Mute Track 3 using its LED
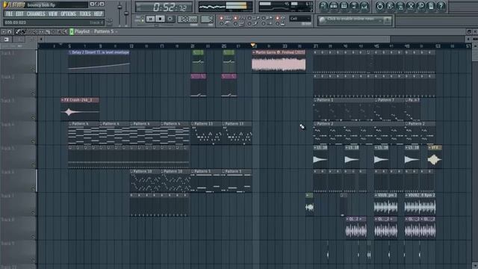Viewport: 478px width, 269px height. click(33, 117)
